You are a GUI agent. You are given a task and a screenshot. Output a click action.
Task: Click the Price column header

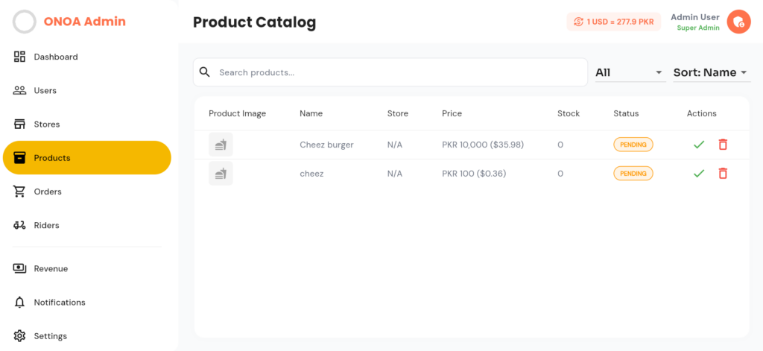pos(452,113)
